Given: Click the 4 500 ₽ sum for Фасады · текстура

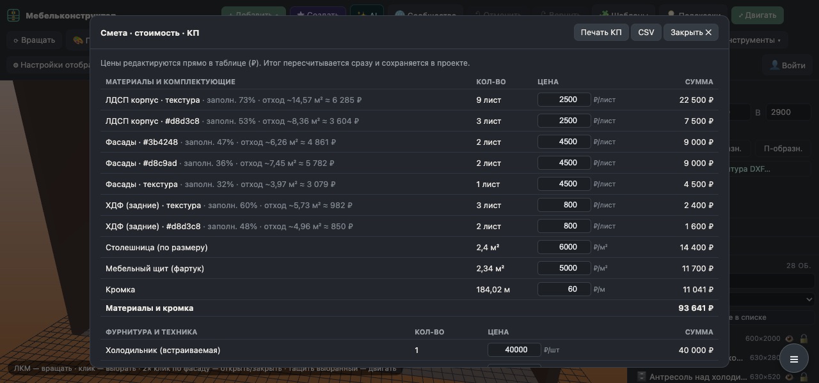Looking at the screenshot, I should [699, 184].
